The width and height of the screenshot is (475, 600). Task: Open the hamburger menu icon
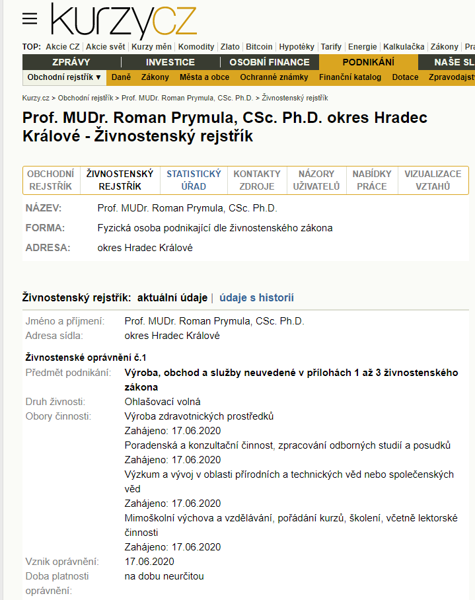[x=30, y=19]
